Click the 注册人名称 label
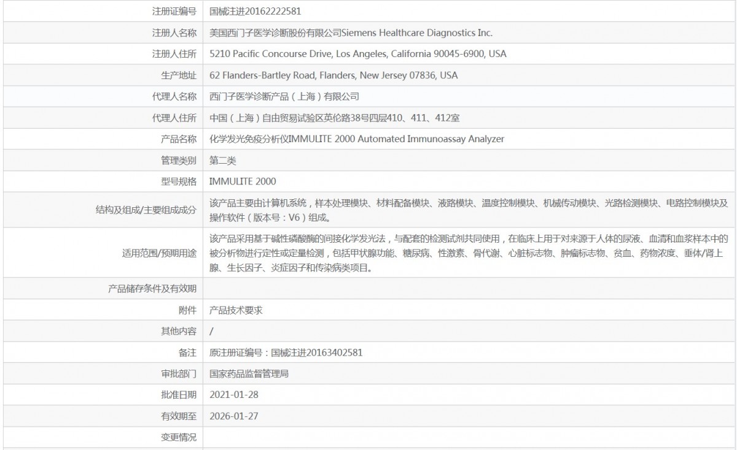Viewport: 737px width, 450px height. (x=174, y=32)
